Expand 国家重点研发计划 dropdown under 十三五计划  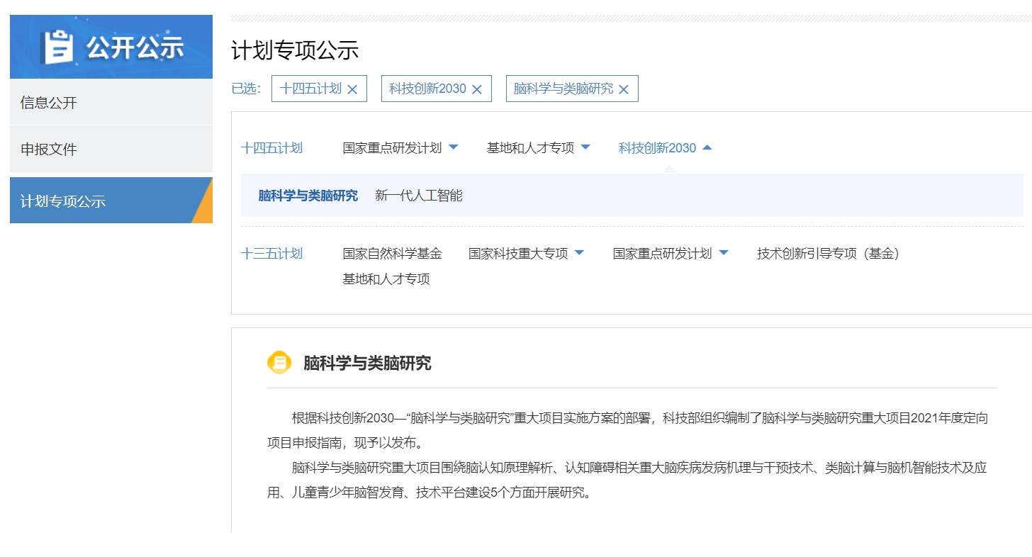click(x=723, y=253)
